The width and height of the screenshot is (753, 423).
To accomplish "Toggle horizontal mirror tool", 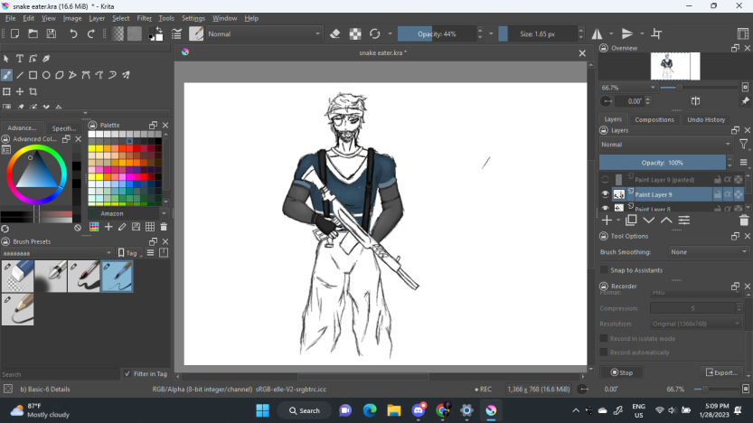I will 597,33.
